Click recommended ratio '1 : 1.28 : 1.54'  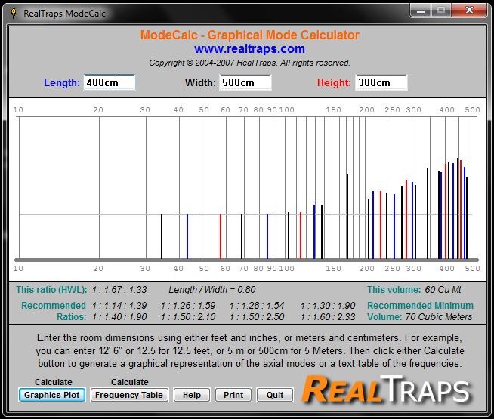click(257, 305)
